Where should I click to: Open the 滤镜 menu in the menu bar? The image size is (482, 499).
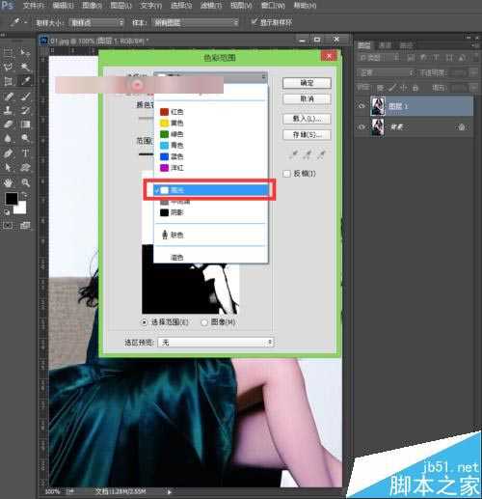click(211, 6)
